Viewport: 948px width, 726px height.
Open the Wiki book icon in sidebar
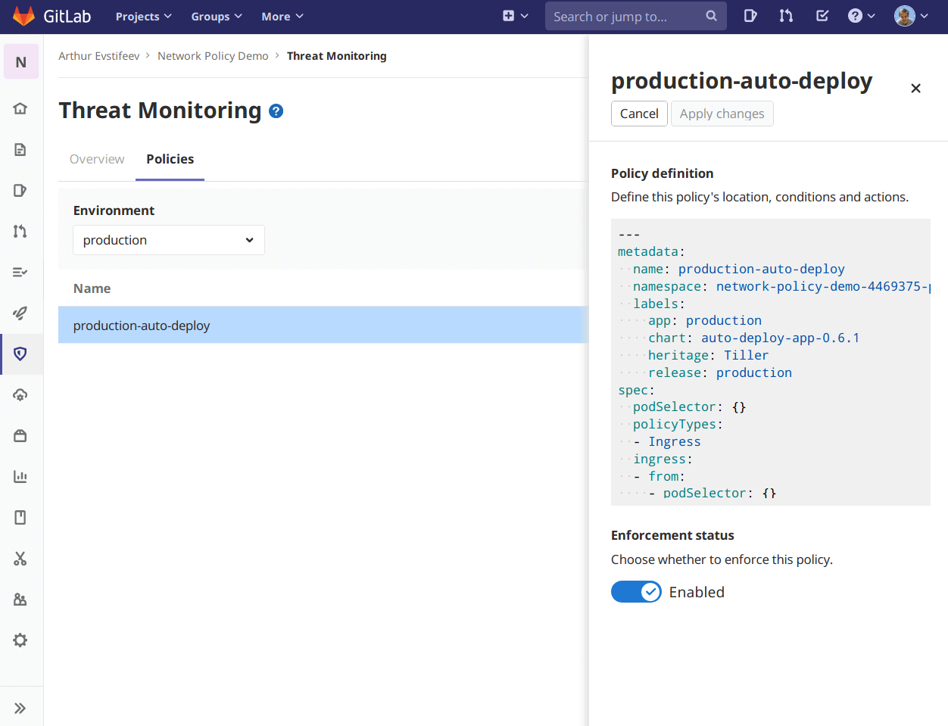(21, 517)
